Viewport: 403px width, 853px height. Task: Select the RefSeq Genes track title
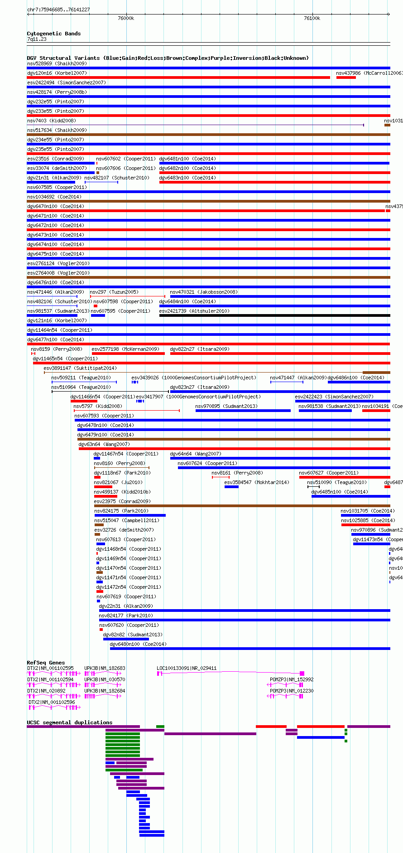[46, 663]
